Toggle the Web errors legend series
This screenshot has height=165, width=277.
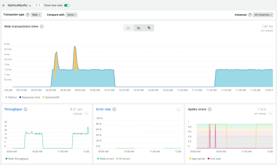pyautogui.click(x=106, y=159)
